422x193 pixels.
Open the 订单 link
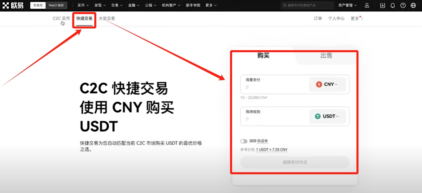click(318, 18)
